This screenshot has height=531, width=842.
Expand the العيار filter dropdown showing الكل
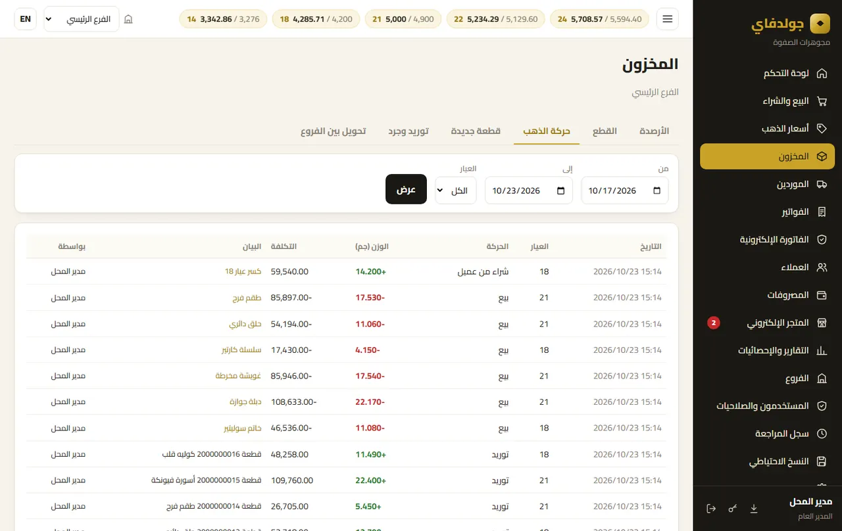[x=455, y=191]
